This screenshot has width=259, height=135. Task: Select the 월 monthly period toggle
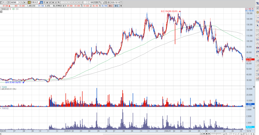[x=47, y=2]
